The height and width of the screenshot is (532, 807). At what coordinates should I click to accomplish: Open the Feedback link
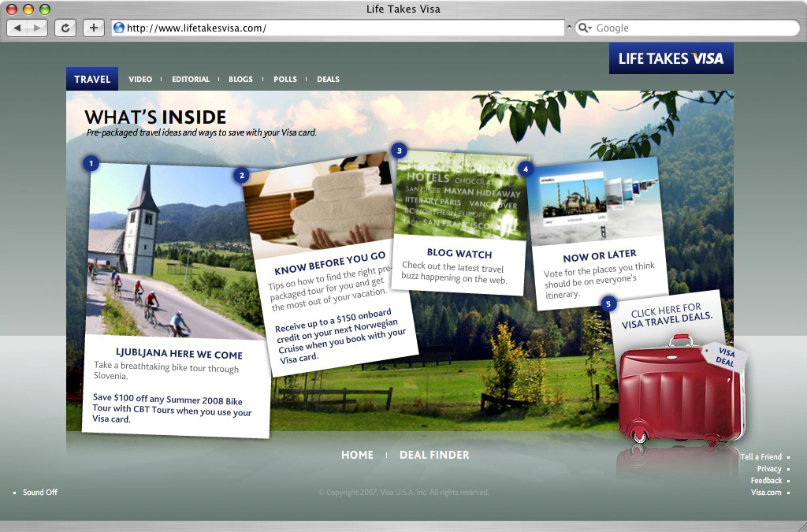coord(766,481)
